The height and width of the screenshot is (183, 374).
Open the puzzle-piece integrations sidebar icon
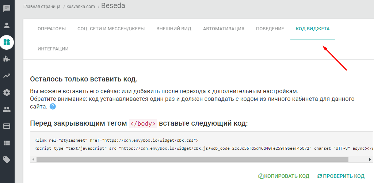pyautogui.click(x=7, y=59)
